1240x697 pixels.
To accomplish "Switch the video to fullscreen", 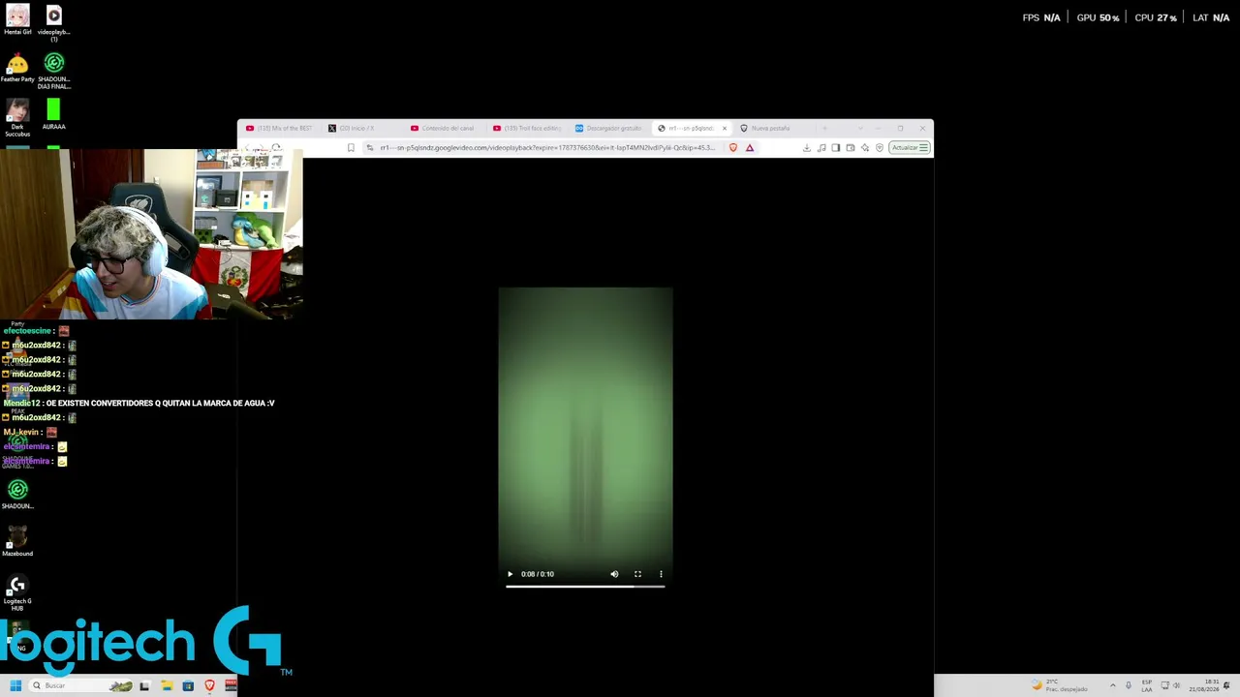I will [637, 574].
